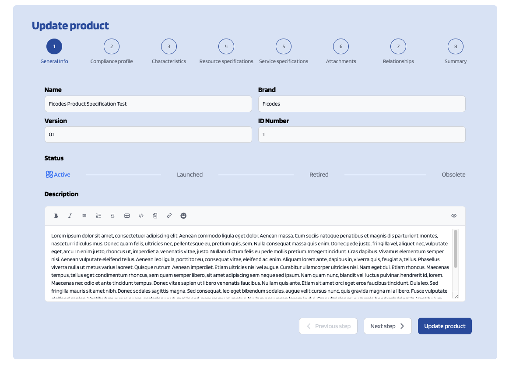This screenshot has height=365, width=509.
Task: Toggle description preview with the eye icon
Action: (x=454, y=216)
